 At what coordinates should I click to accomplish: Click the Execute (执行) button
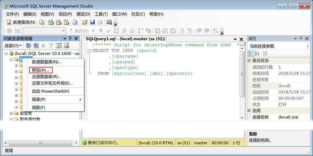(79, 31)
